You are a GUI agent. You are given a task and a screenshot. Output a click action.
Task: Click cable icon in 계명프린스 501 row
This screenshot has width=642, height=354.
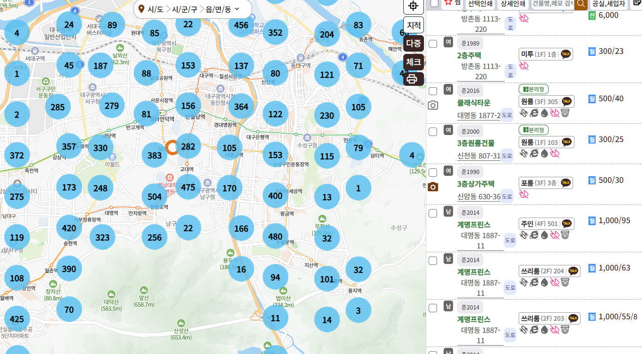point(524,235)
